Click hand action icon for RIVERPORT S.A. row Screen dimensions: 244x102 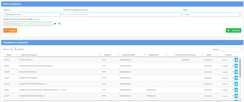pos(236,84)
